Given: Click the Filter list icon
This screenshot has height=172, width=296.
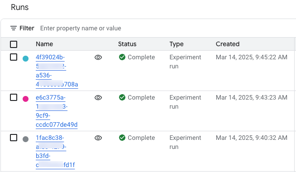Looking at the screenshot, I should 14,29.
